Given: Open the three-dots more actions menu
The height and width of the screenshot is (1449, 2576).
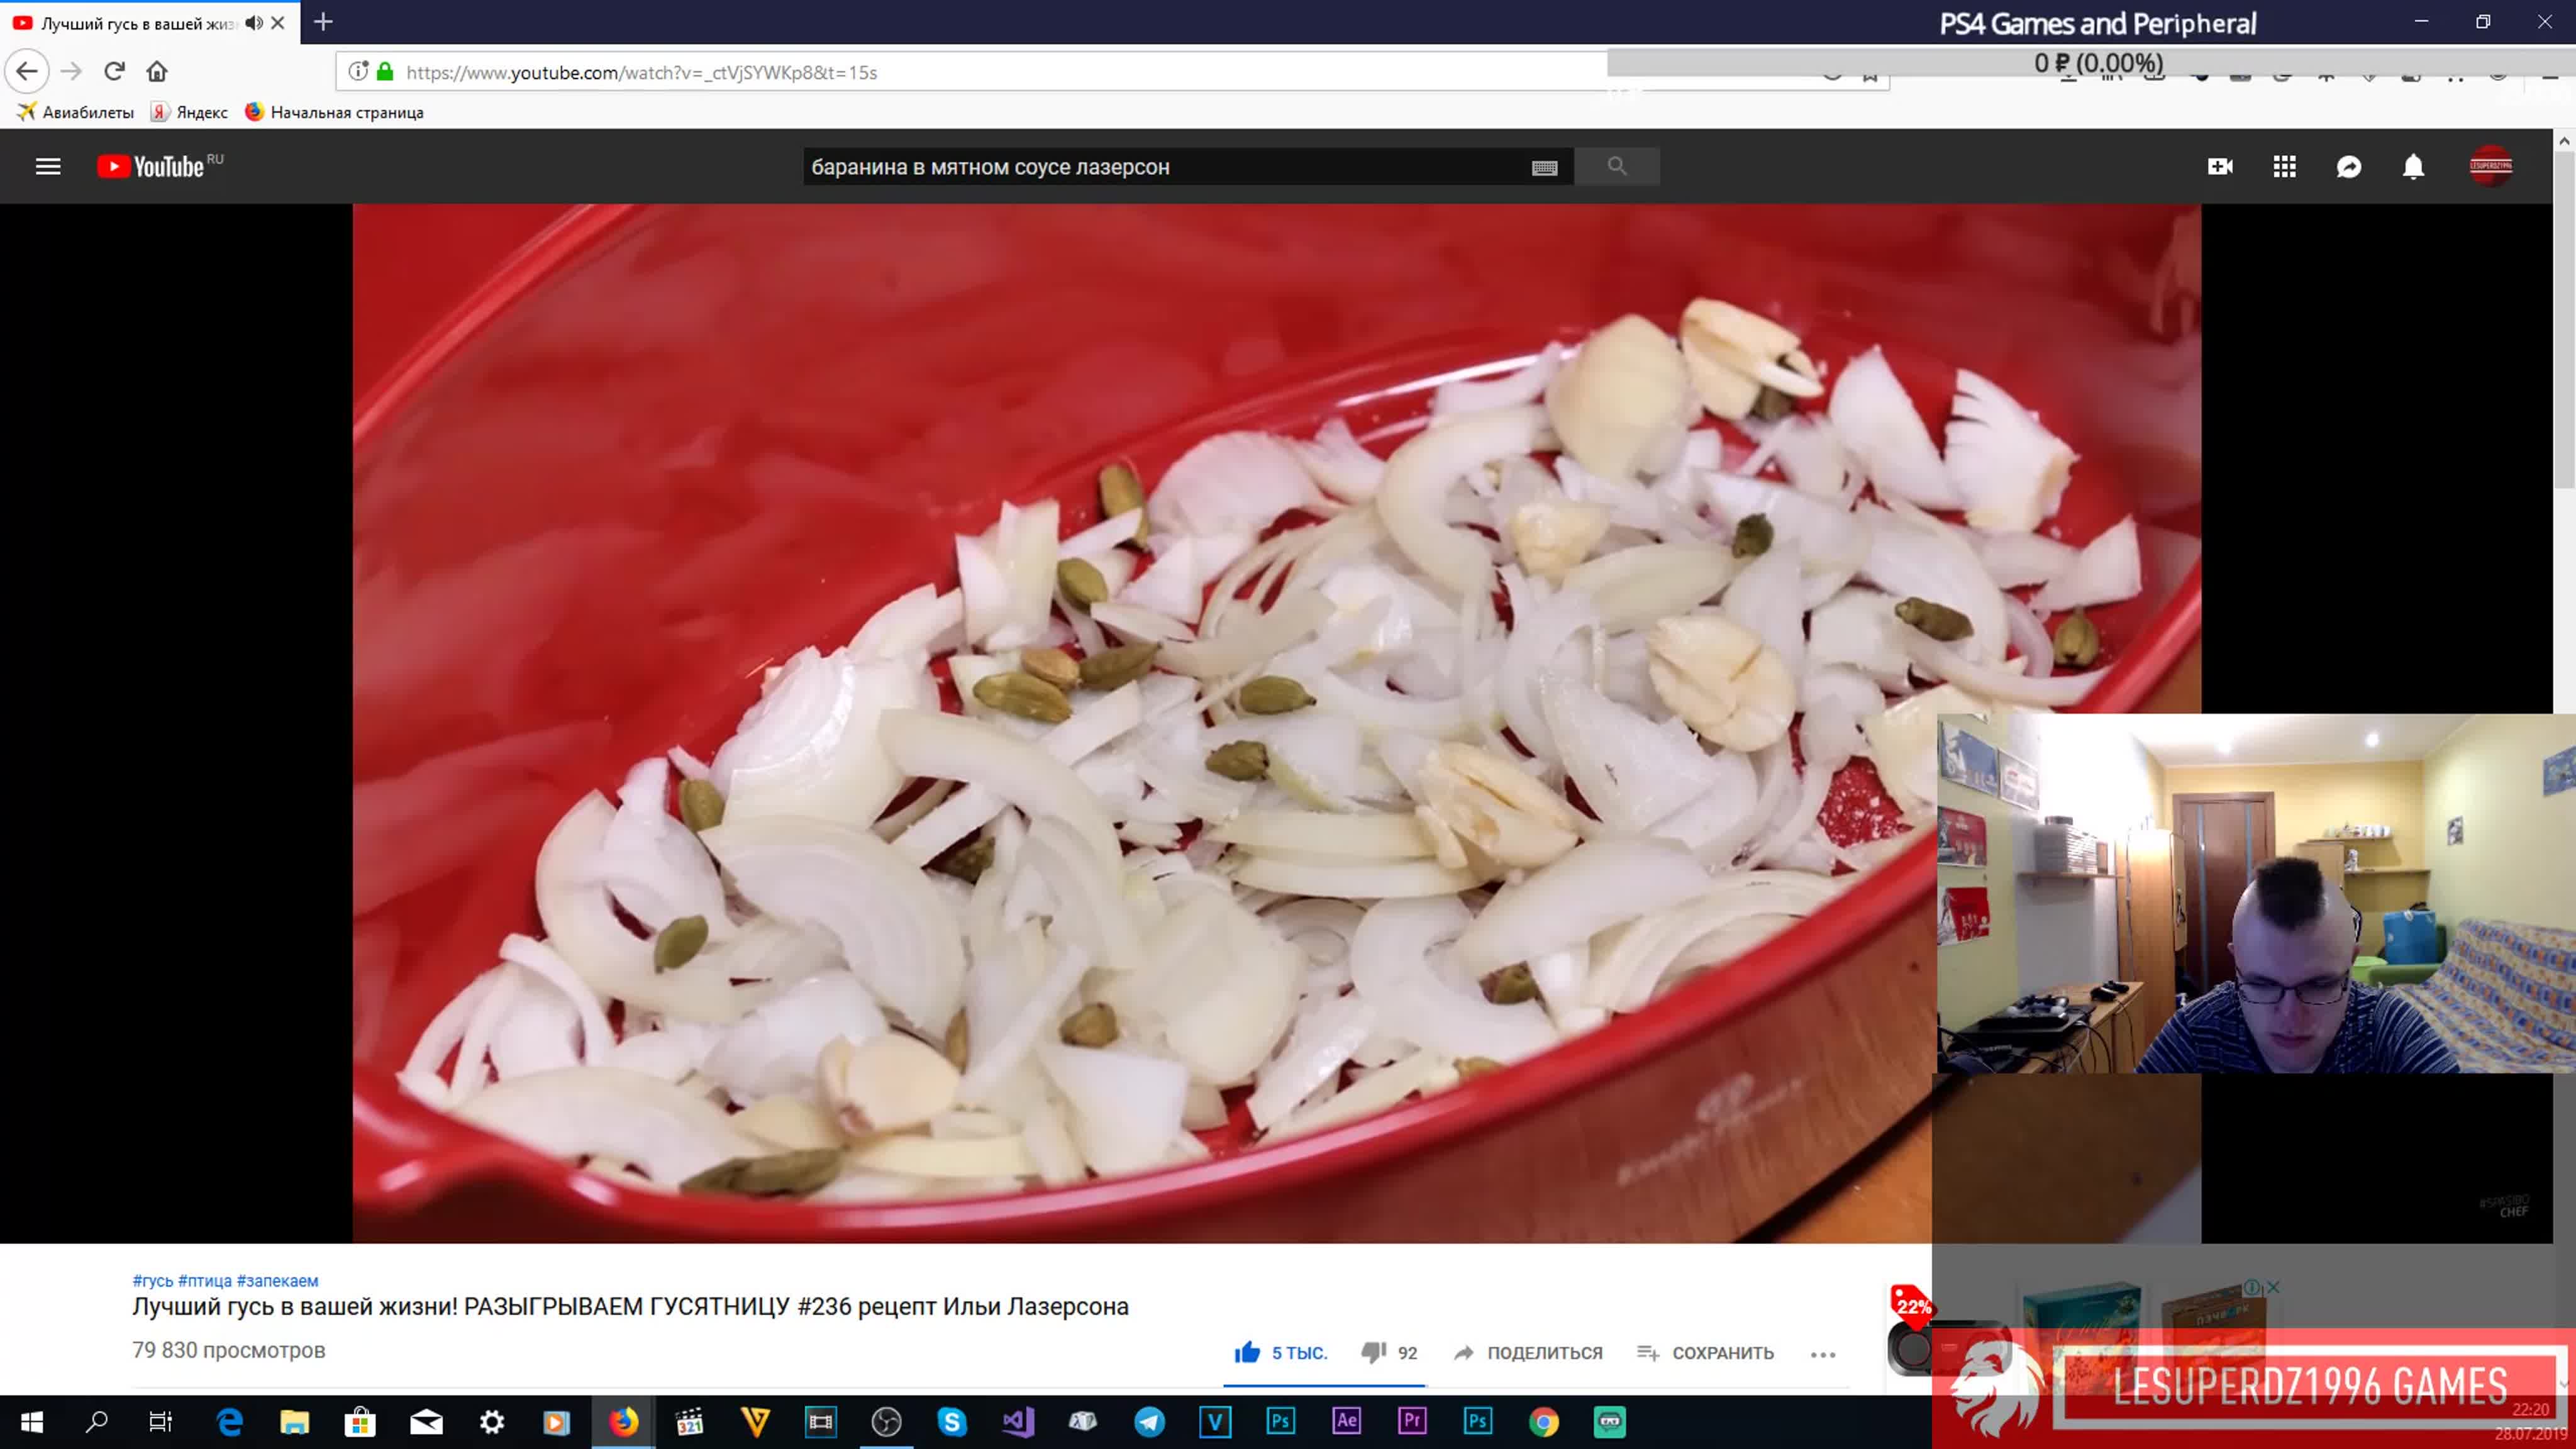Looking at the screenshot, I should (1822, 1354).
